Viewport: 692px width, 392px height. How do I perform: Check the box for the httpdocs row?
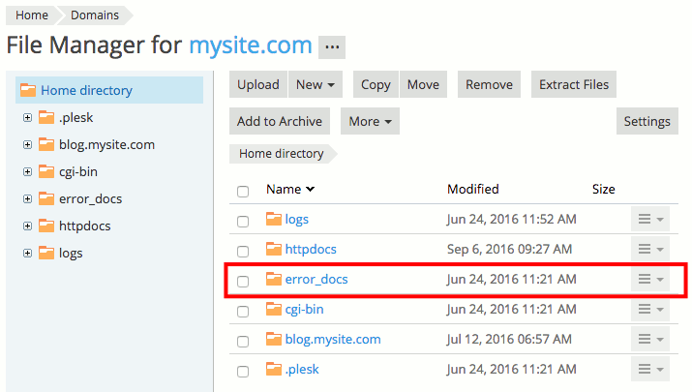[x=243, y=252]
